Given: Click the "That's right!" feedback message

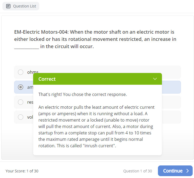Looking at the screenshot, I should coord(83,94).
